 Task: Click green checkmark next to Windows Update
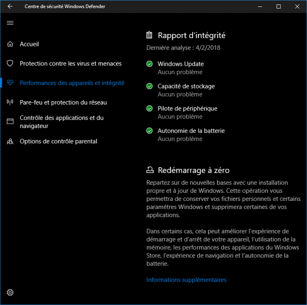point(149,64)
